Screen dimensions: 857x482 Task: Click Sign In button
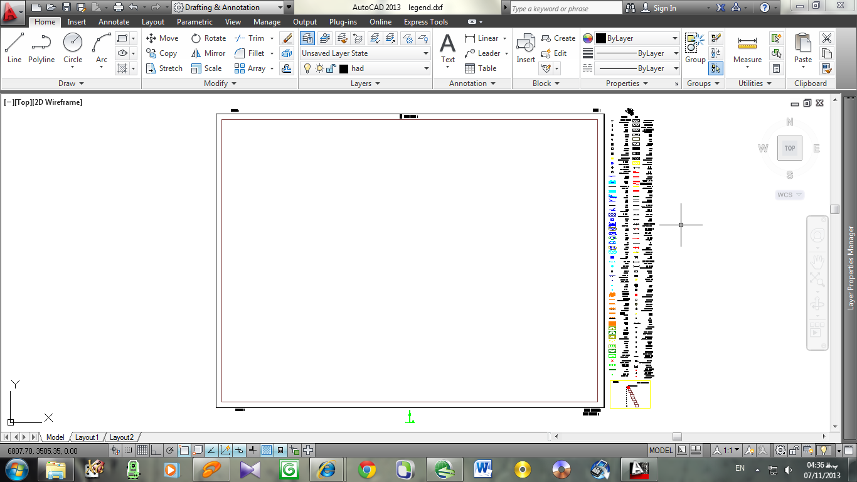pyautogui.click(x=659, y=8)
